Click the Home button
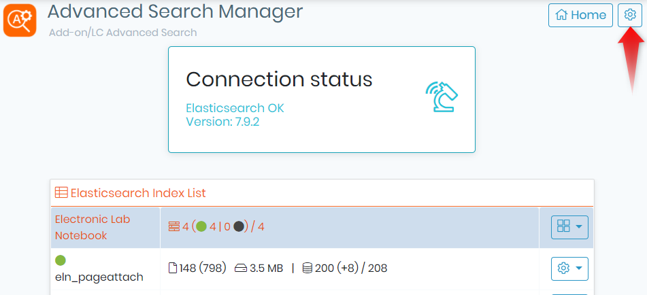This screenshot has height=295, width=647. tap(580, 15)
